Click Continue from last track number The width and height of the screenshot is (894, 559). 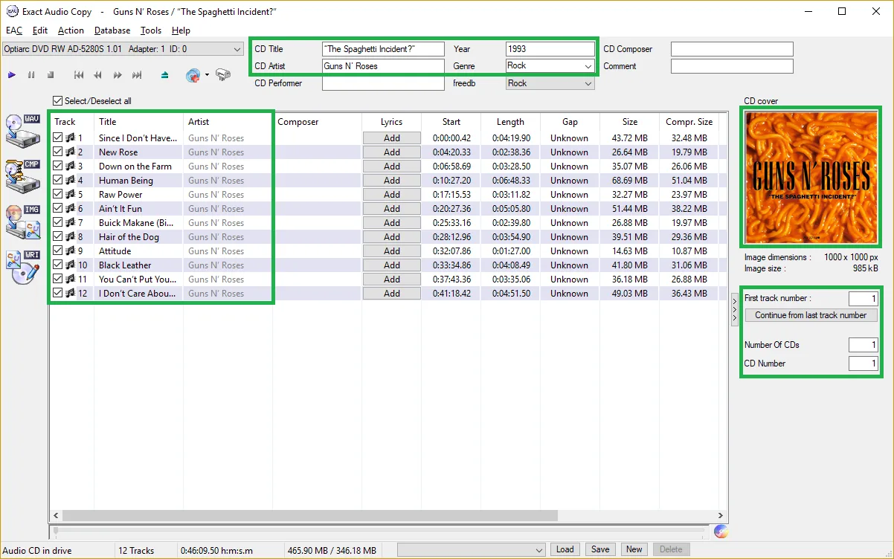point(811,315)
